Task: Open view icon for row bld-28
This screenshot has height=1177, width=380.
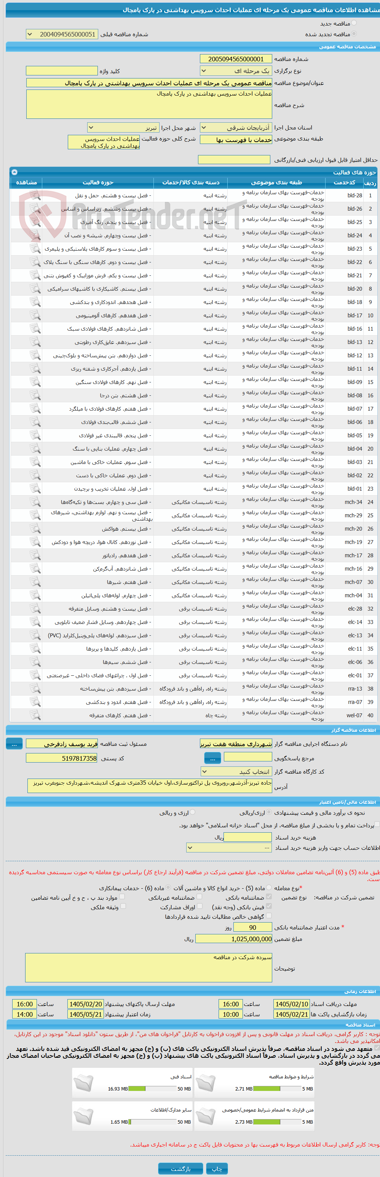Action: click(35, 195)
